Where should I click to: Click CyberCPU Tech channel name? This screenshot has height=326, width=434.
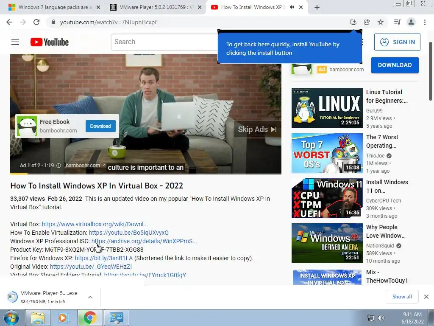[384, 200]
